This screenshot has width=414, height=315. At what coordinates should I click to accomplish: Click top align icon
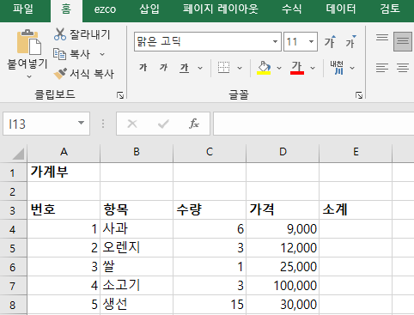coord(382,38)
